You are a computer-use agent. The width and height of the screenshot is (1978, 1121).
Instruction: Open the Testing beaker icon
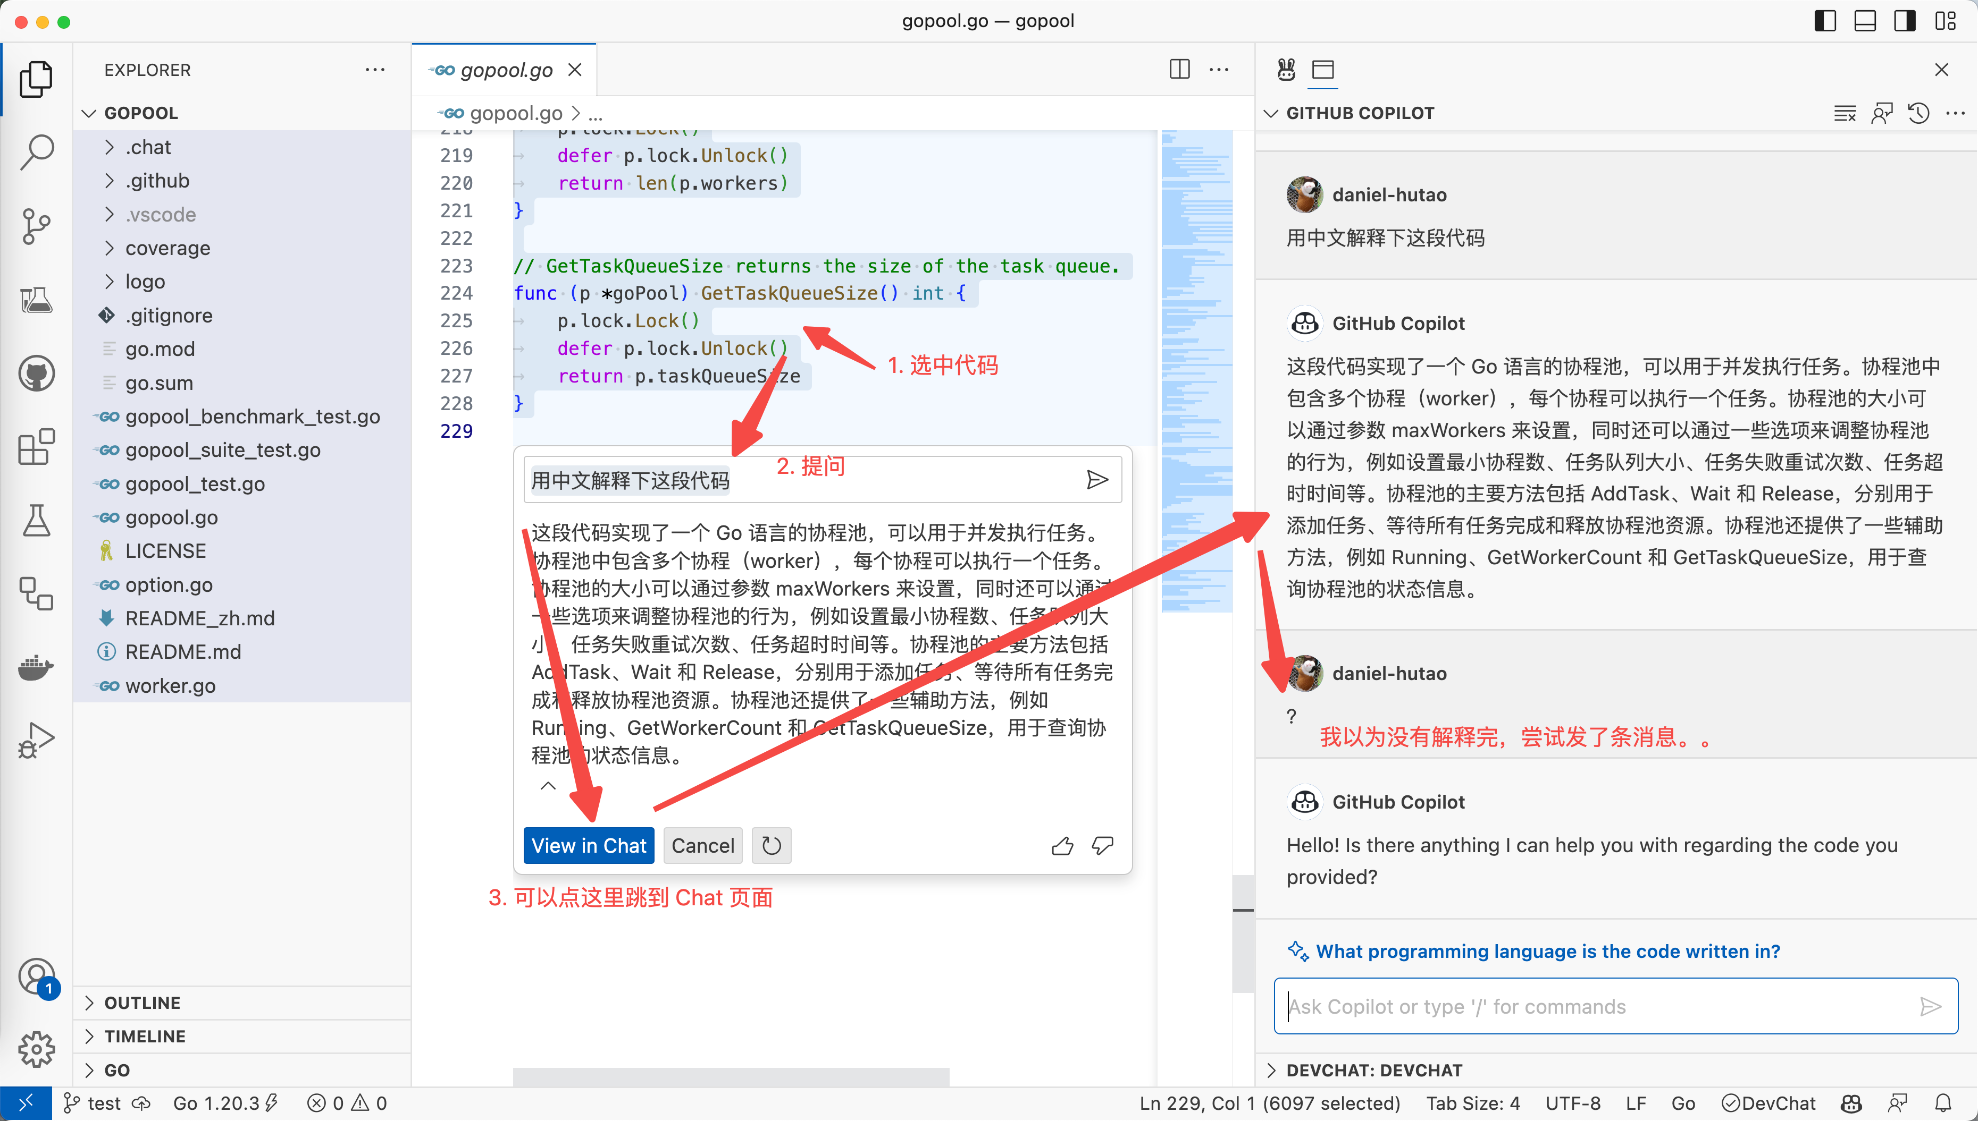(x=36, y=521)
